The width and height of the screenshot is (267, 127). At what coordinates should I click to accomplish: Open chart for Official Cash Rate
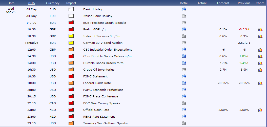[x=260, y=110]
